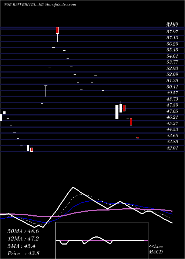Screen dimensions: 185x259
Task: Select the 52.93 price label
Action: (172, 68)
